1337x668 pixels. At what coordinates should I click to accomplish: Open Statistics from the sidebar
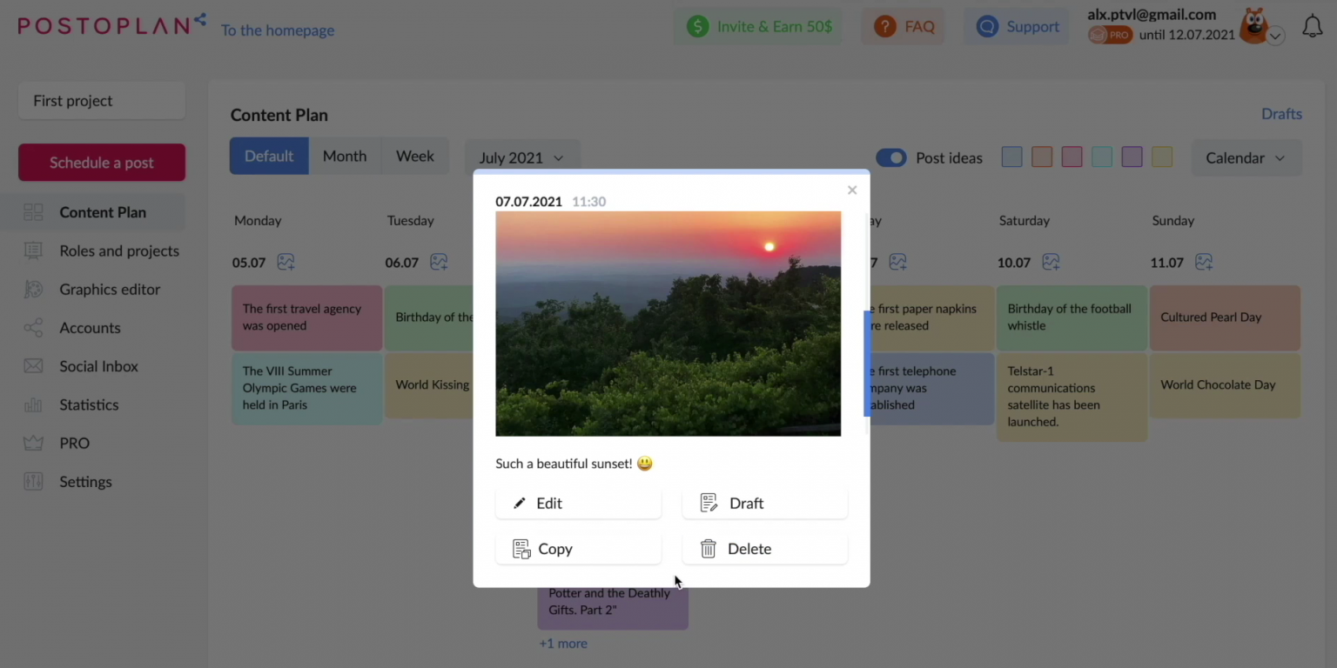(88, 404)
